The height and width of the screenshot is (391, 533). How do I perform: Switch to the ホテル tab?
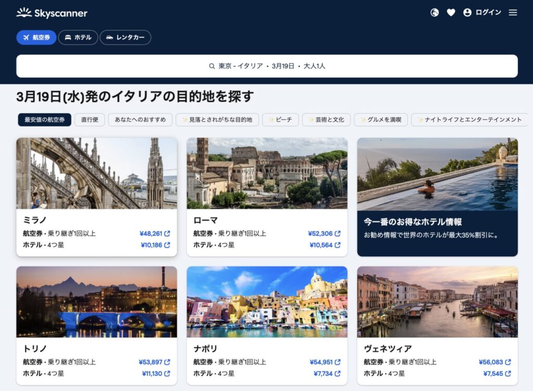click(78, 37)
